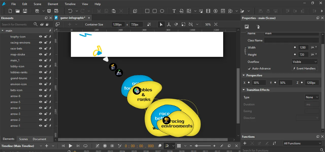This screenshot has width=325, height=152.
Task: Save the project with the floppy disk icon
Action: pyautogui.click(x=25, y=11)
